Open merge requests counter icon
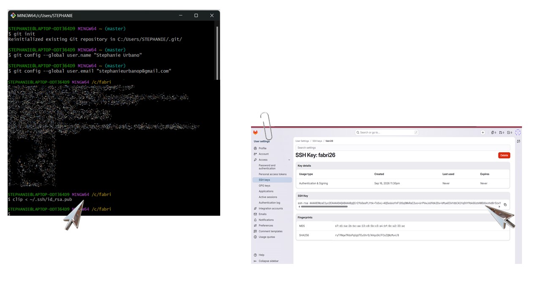Viewport: 541px width, 304px height. [x=501, y=133]
